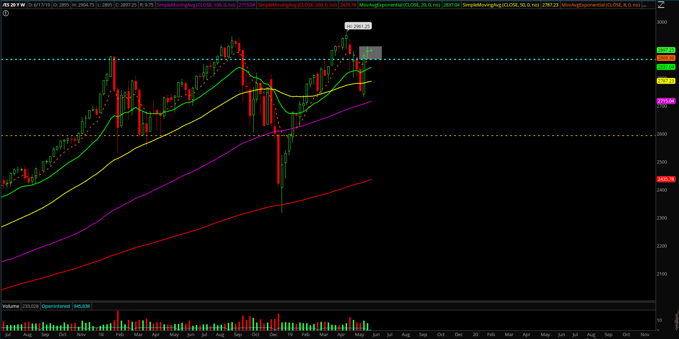Click the yellow dashed line near 2600
This screenshot has height=339, width=679.
pyautogui.click(x=467, y=136)
